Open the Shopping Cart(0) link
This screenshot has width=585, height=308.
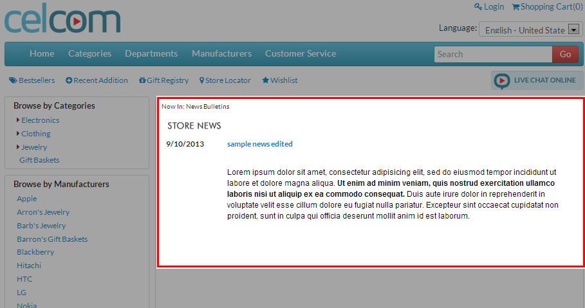point(552,6)
